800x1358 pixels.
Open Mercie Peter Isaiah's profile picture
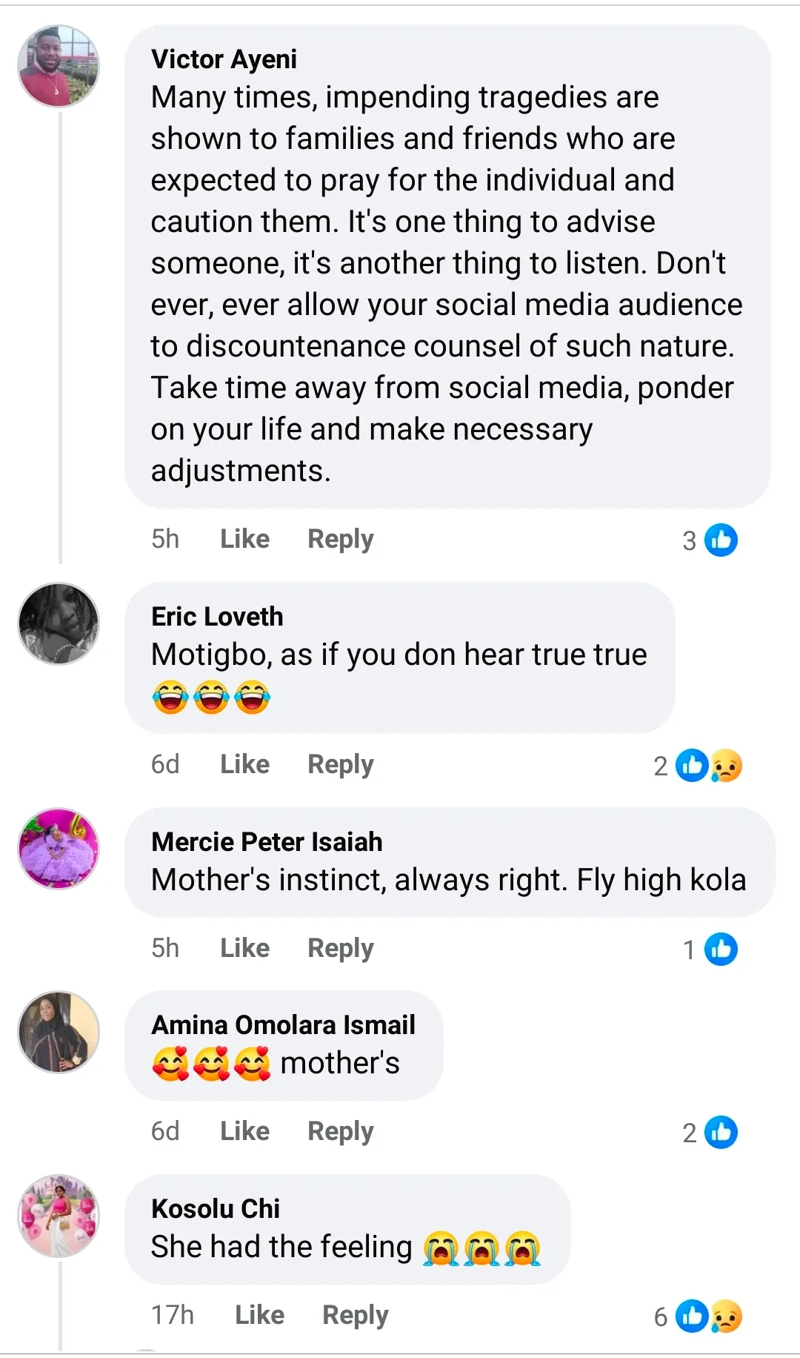[59, 849]
